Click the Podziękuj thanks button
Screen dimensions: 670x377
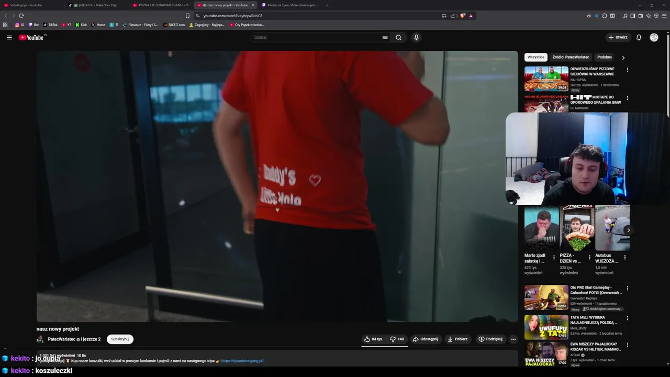[490, 339]
